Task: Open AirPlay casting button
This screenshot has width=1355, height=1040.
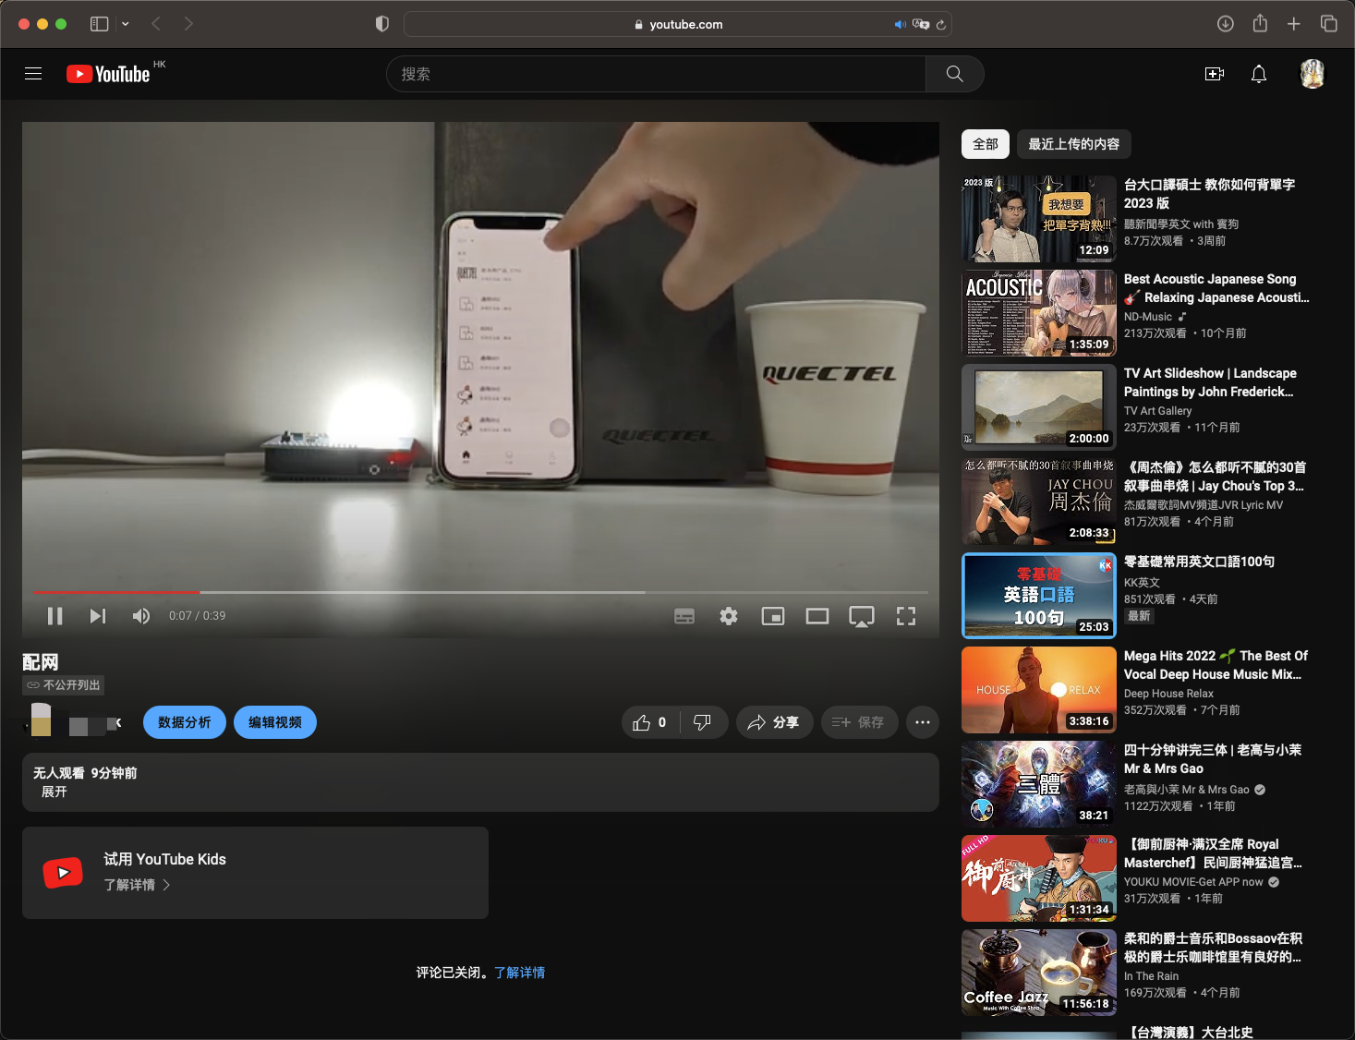Action: (x=862, y=617)
